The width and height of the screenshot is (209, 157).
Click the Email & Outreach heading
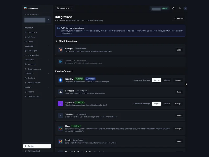click(x=64, y=71)
